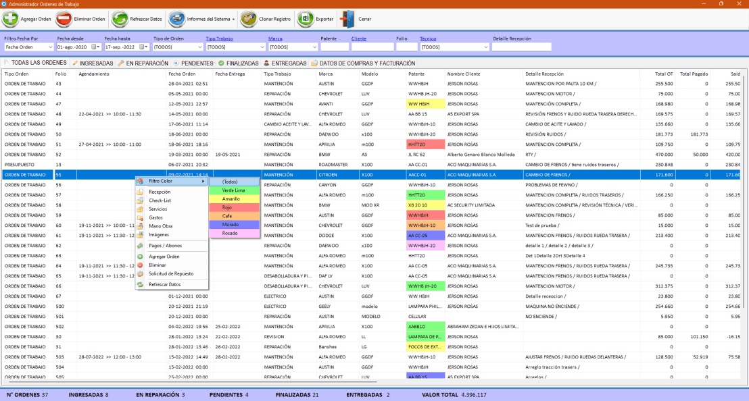Click the red Eliminar Orden toolbar icon

[x=64, y=19]
